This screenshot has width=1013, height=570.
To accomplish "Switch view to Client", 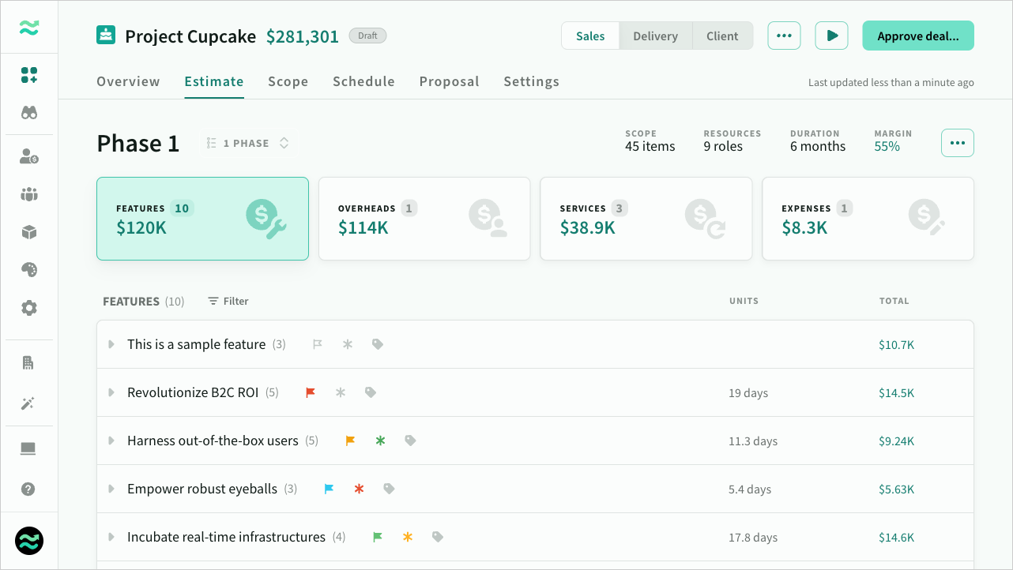I will tap(722, 36).
